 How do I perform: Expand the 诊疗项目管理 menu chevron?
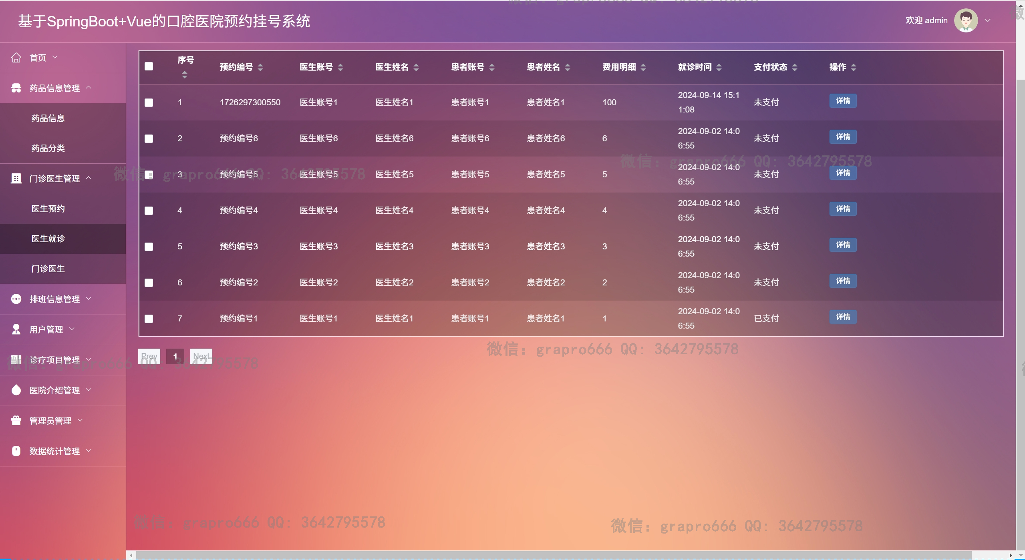[89, 359]
